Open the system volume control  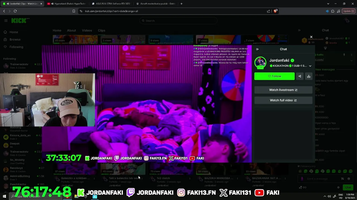coord(329,196)
